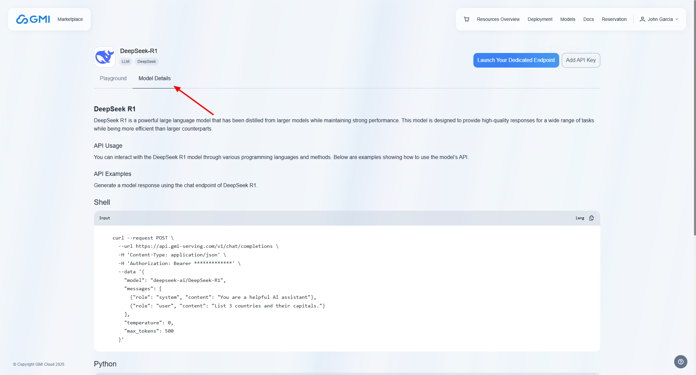696x375 pixels.
Task: Click the DeepSeek-R1 model title
Action: point(139,51)
